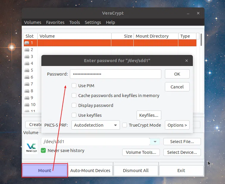This screenshot has height=184, width=225.
Task: Expand the volume path history dropdown arrow
Action: tap(155, 142)
